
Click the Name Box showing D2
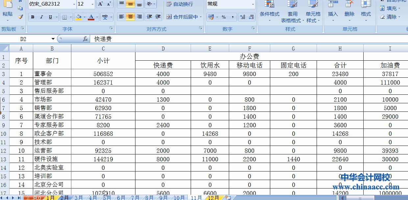(26, 39)
